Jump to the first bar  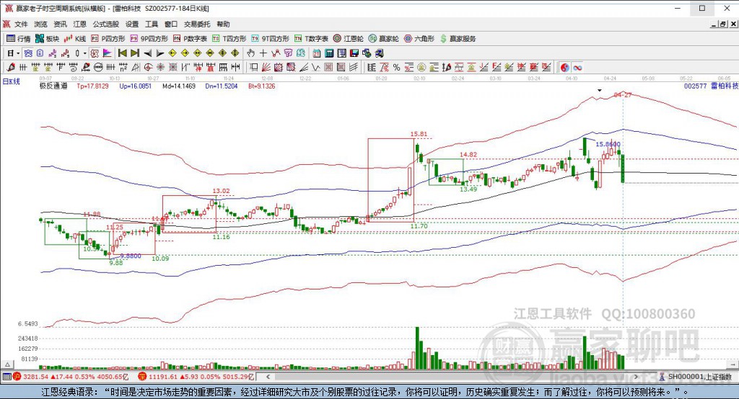(x=123, y=53)
